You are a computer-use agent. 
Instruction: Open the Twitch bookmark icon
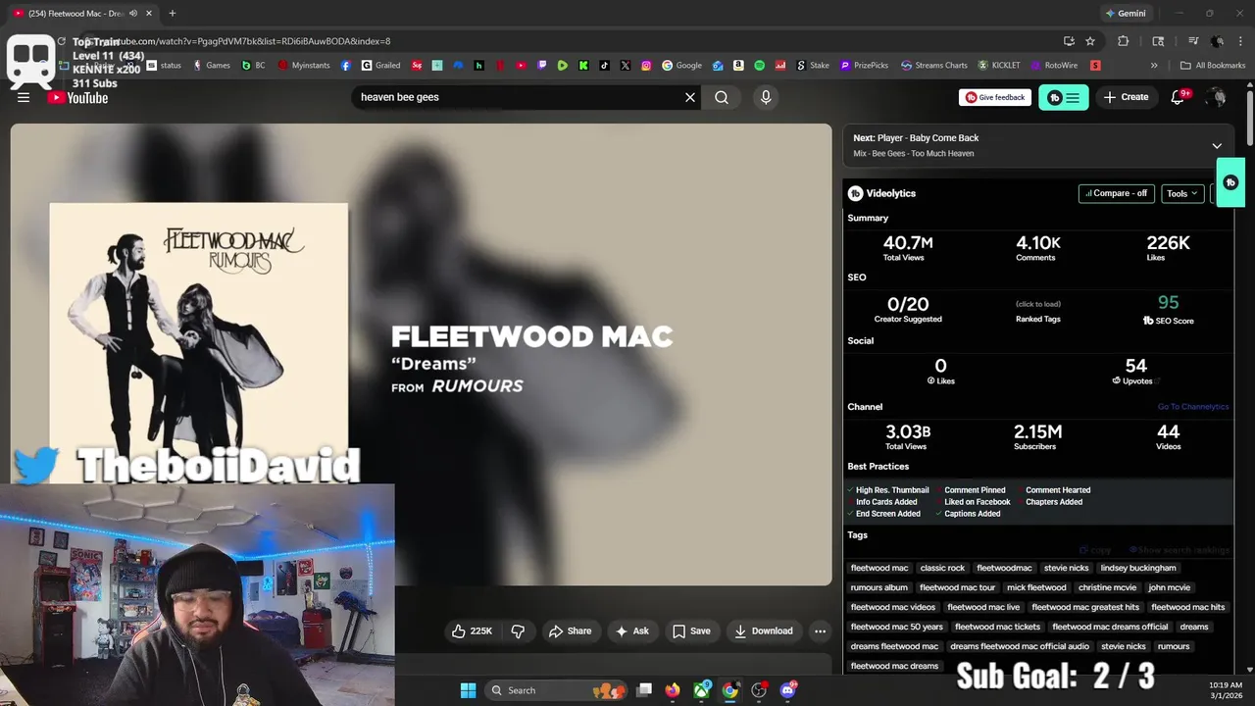(x=542, y=66)
